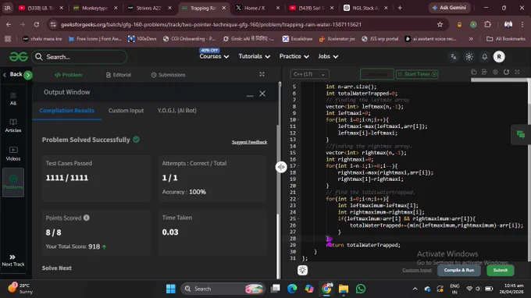This screenshot has width=531, height=298.
Task: Click the copy code icon in editor toolbar
Action: click(474, 72)
